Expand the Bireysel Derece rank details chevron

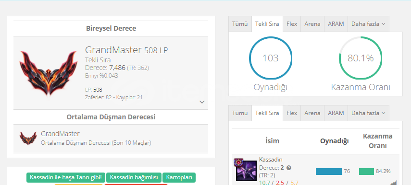(202, 102)
